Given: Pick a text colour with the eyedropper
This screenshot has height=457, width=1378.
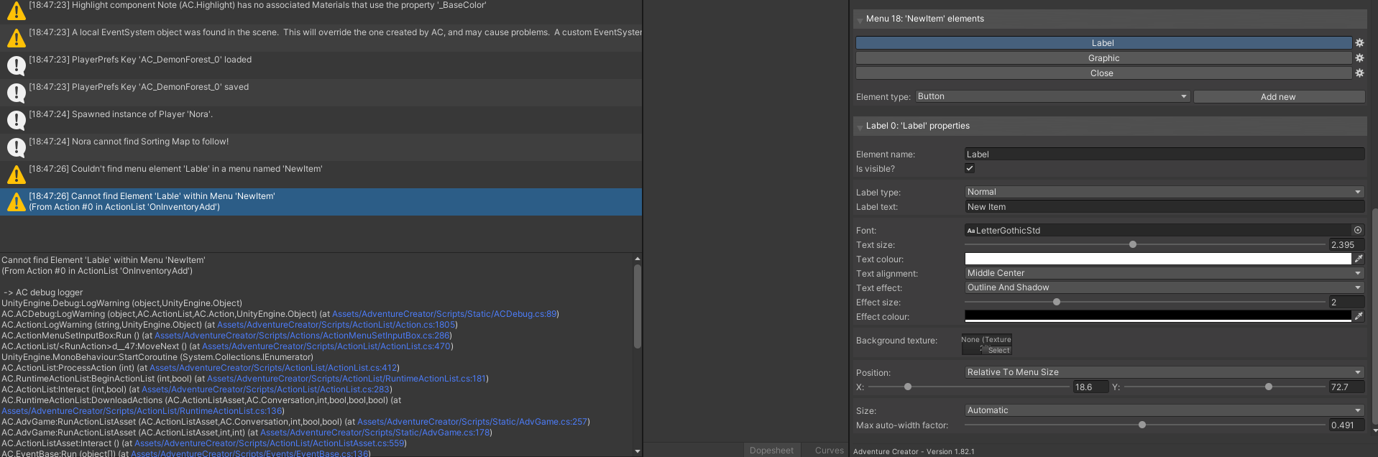Looking at the screenshot, I should [1359, 259].
